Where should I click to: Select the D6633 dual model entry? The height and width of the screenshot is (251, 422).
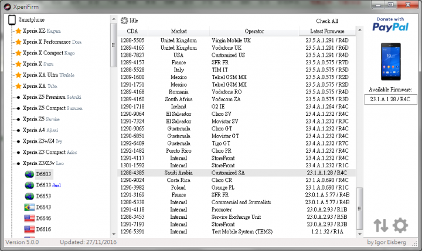49,185
